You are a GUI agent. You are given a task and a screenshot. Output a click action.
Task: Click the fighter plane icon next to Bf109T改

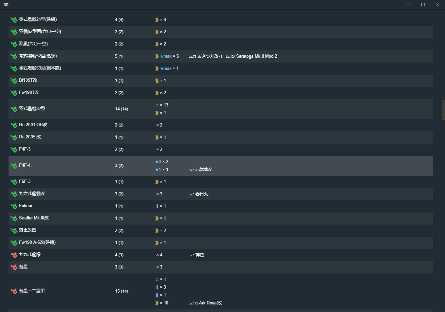tap(14, 81)
